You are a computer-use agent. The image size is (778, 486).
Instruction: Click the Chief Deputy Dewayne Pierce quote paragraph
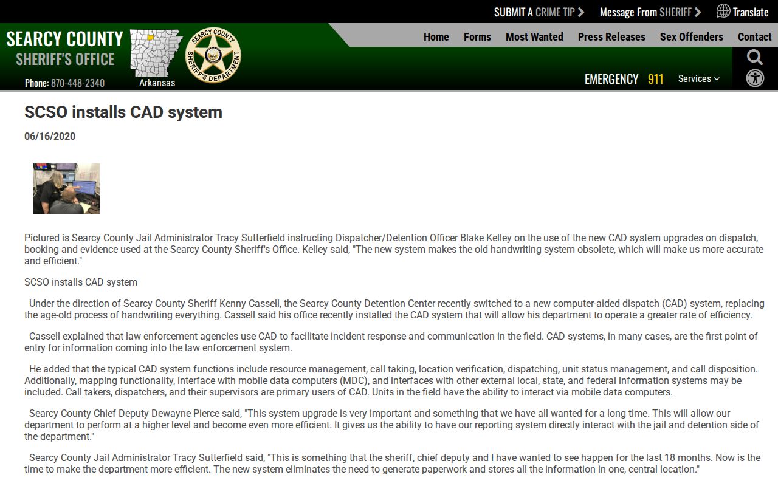tap(391, 425)
